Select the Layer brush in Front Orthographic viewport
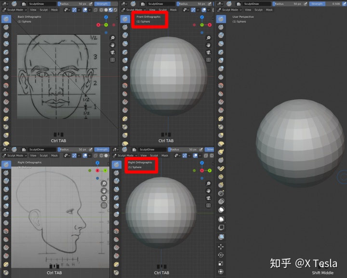Image resolution: width=347 pixels, height=278 pixels. pos(125,52)
